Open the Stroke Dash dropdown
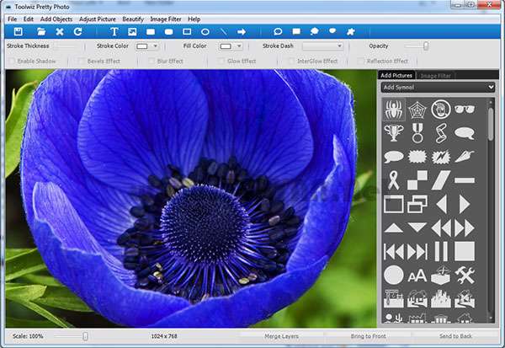The width and height of the screenshot is (505, 348). click(322, 46)
